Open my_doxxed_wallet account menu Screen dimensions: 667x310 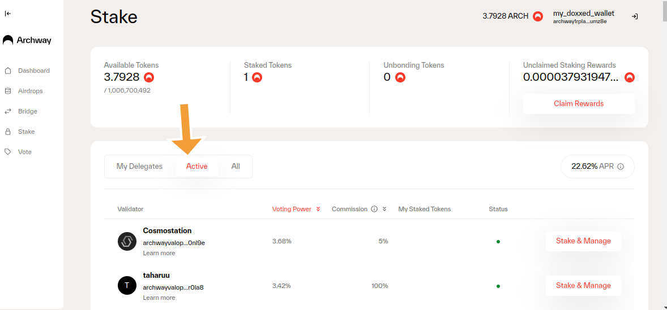(x=583, y=16)
